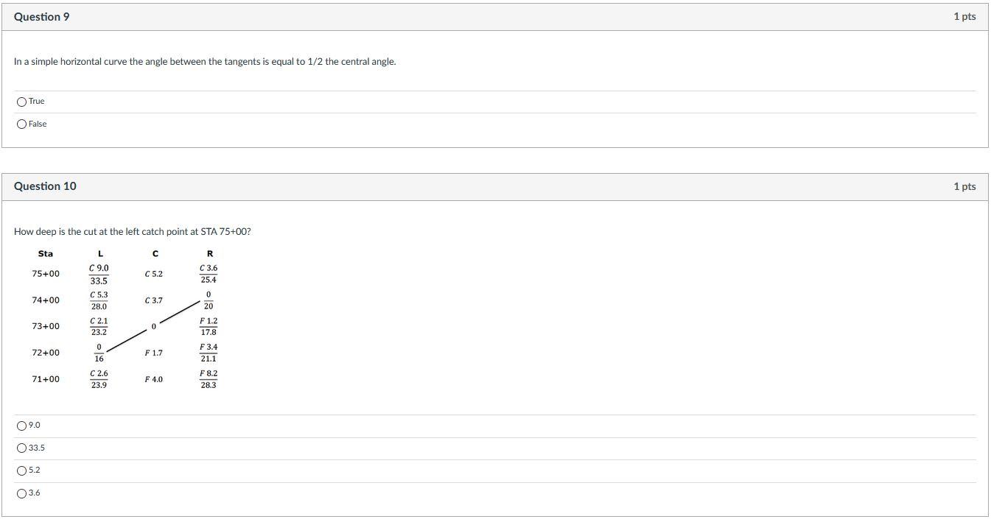The width and height of the screenshot is (991, 522).
Task: Click the R column header in the table
Action: pyautogui.click(x=210, y=254)
